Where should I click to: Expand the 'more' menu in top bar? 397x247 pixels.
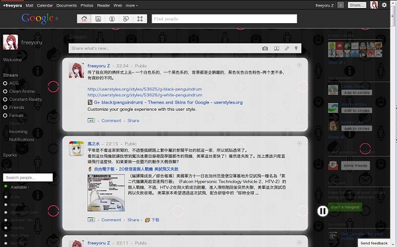pyautogui.click(x=132, y=5)
